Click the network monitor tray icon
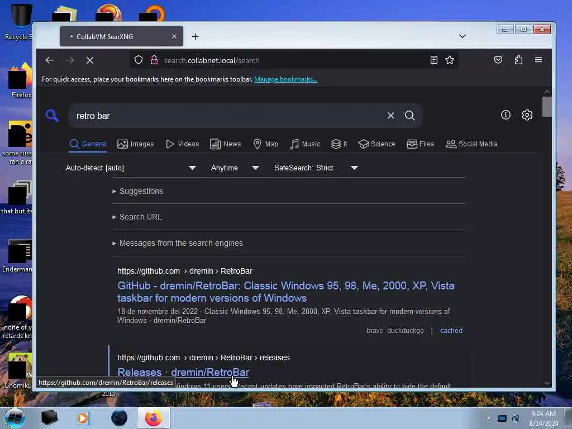Viewport: 572px width, 429px height. 502,418
